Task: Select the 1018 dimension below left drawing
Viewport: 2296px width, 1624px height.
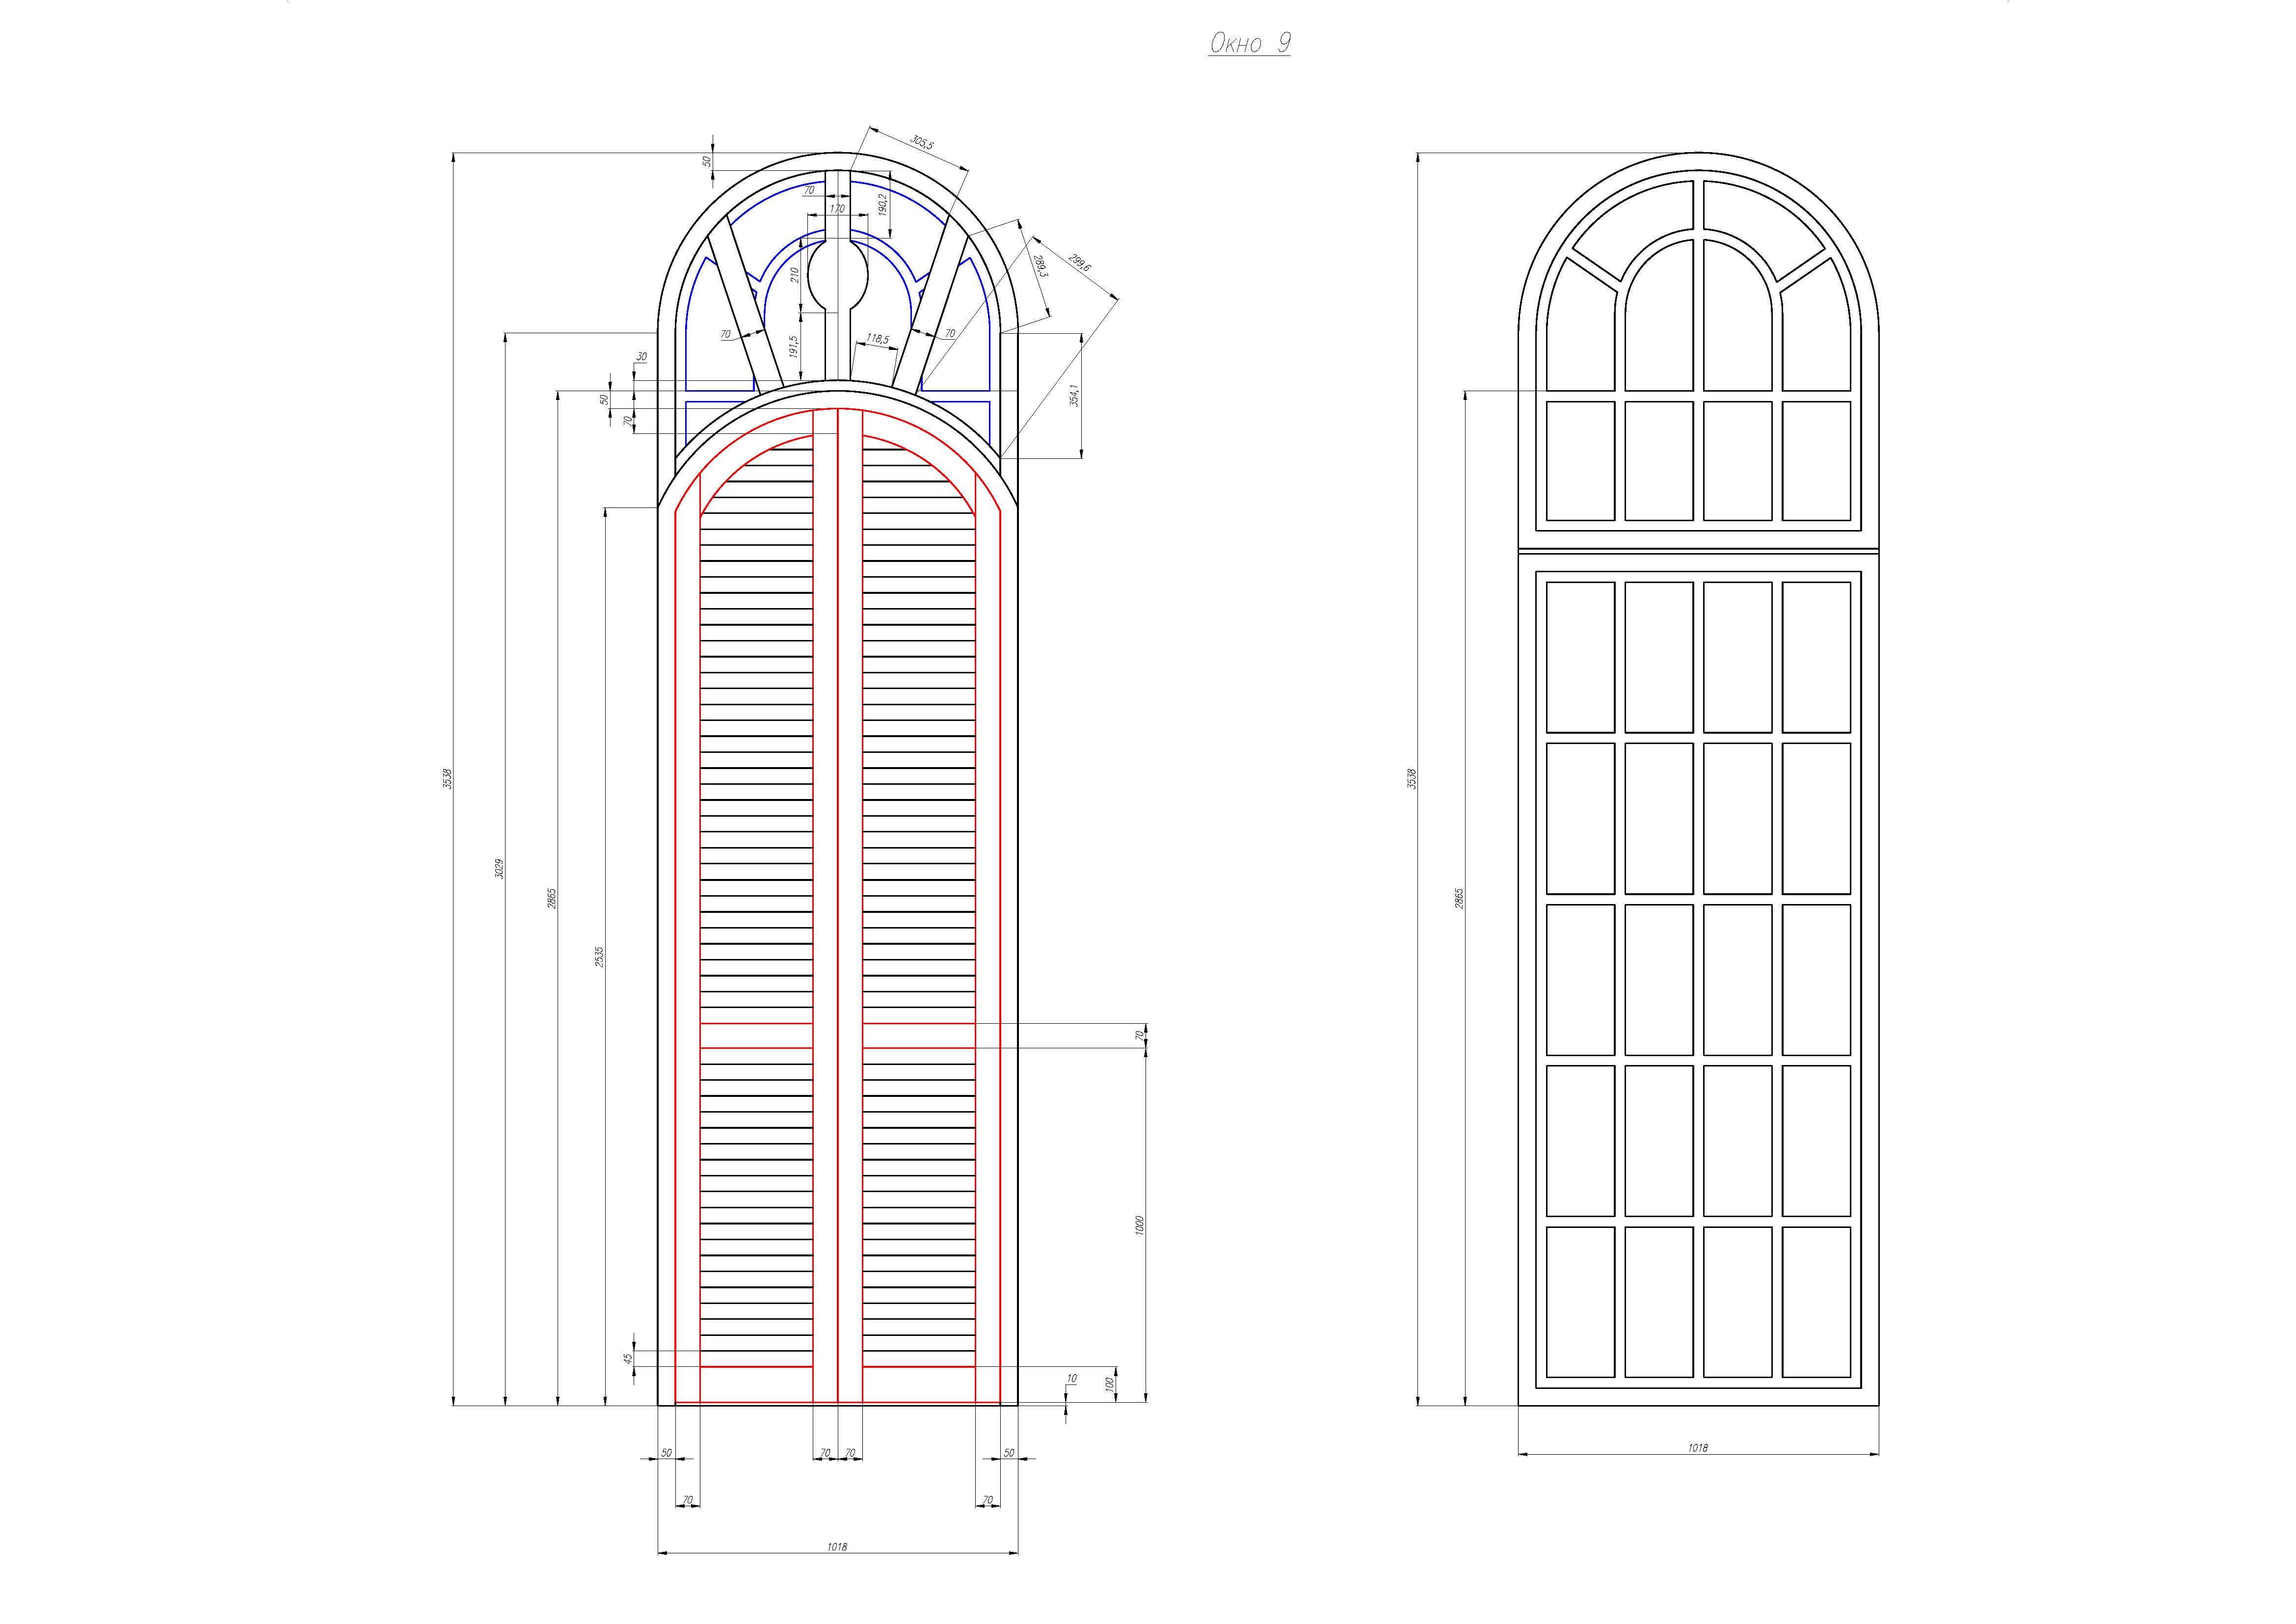Action: [x=837, y=1547]
